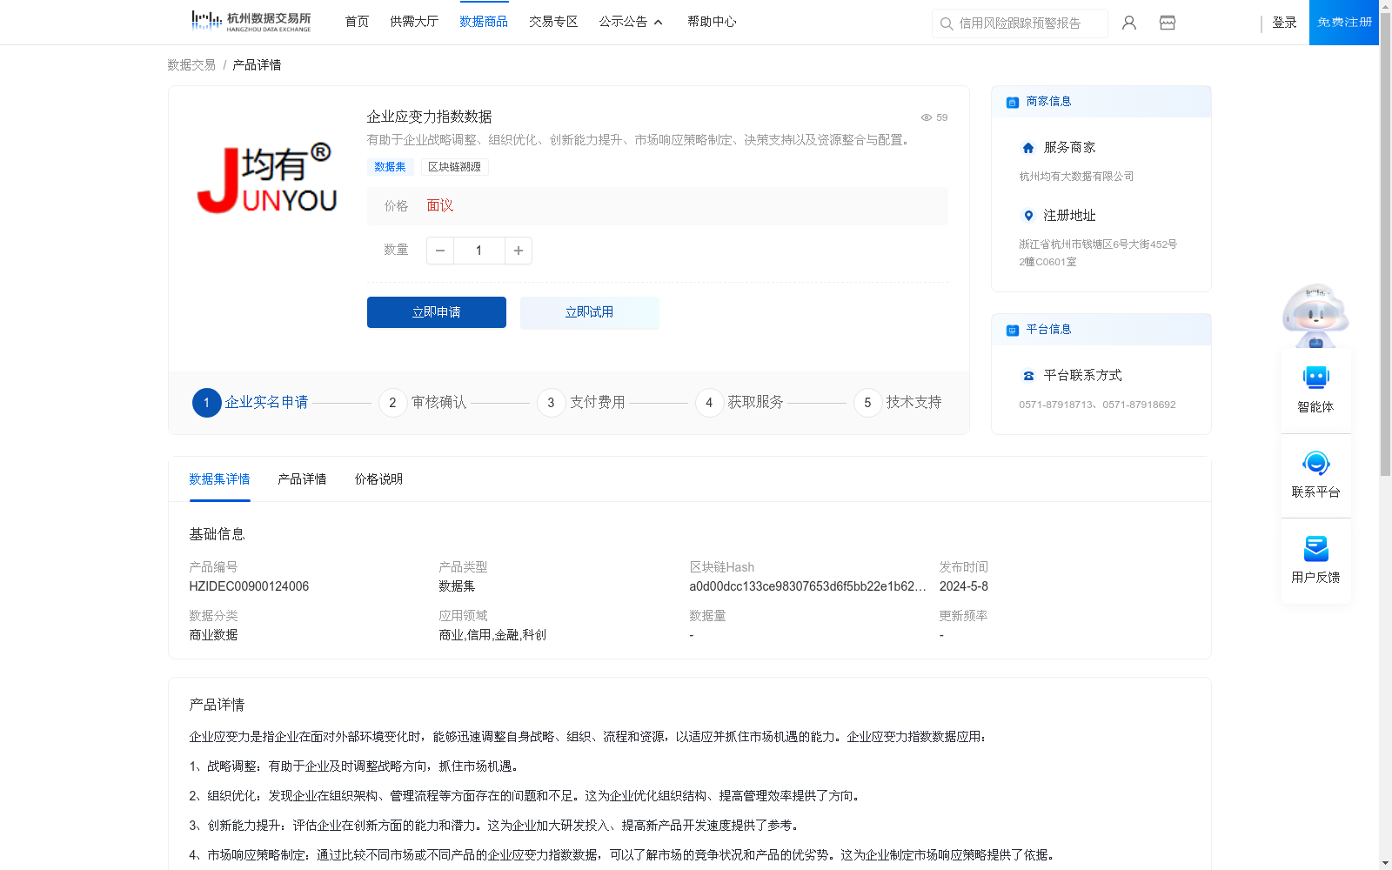Click the 企业应变力指数数据 product title
Image resolution: width=1392 pixels, height=870 pixels.
coord(429,117)
